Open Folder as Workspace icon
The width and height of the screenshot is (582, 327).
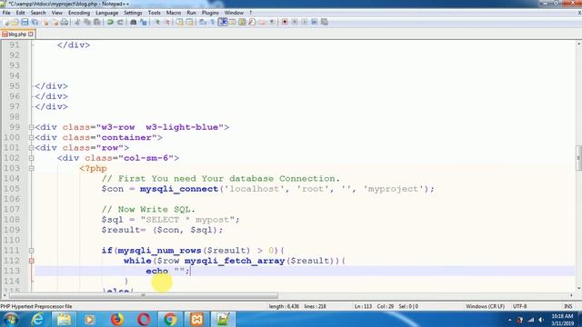coord(262,22)
